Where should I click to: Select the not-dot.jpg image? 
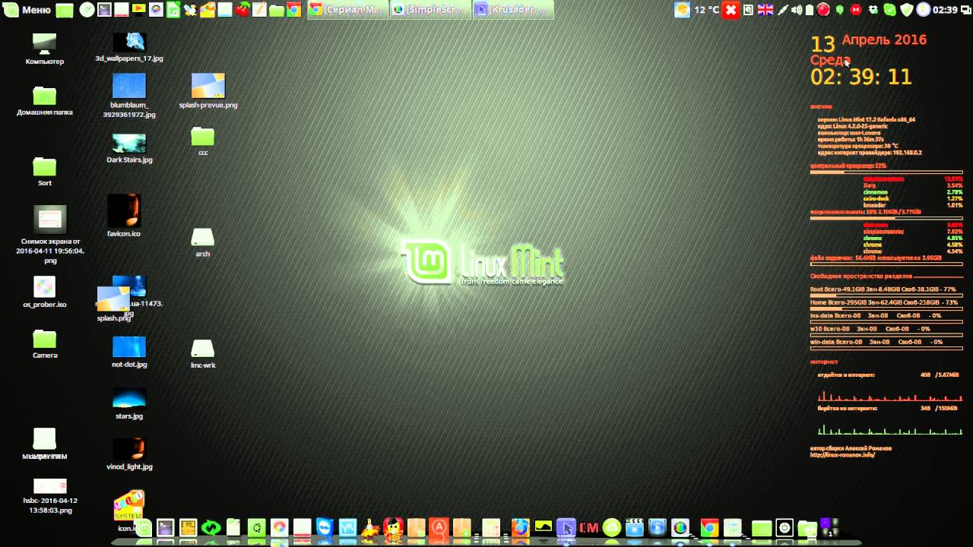pyautogui.click(x=129, y=353)
